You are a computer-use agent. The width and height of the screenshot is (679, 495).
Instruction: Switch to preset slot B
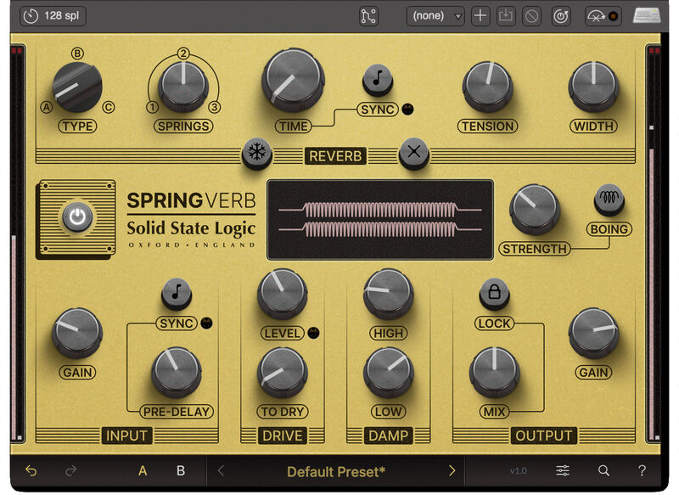[181, 470]
